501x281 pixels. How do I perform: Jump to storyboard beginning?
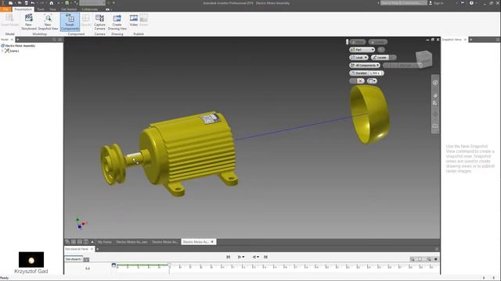pos(228,257)
